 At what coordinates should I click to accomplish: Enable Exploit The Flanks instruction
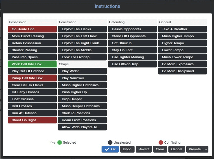82,29
